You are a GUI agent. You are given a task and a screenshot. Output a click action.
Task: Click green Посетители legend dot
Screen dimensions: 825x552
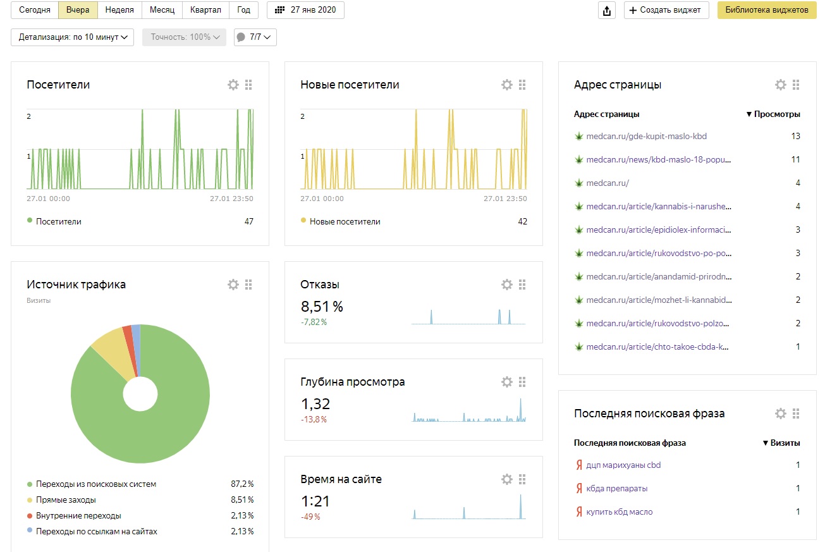pos(30,221)
